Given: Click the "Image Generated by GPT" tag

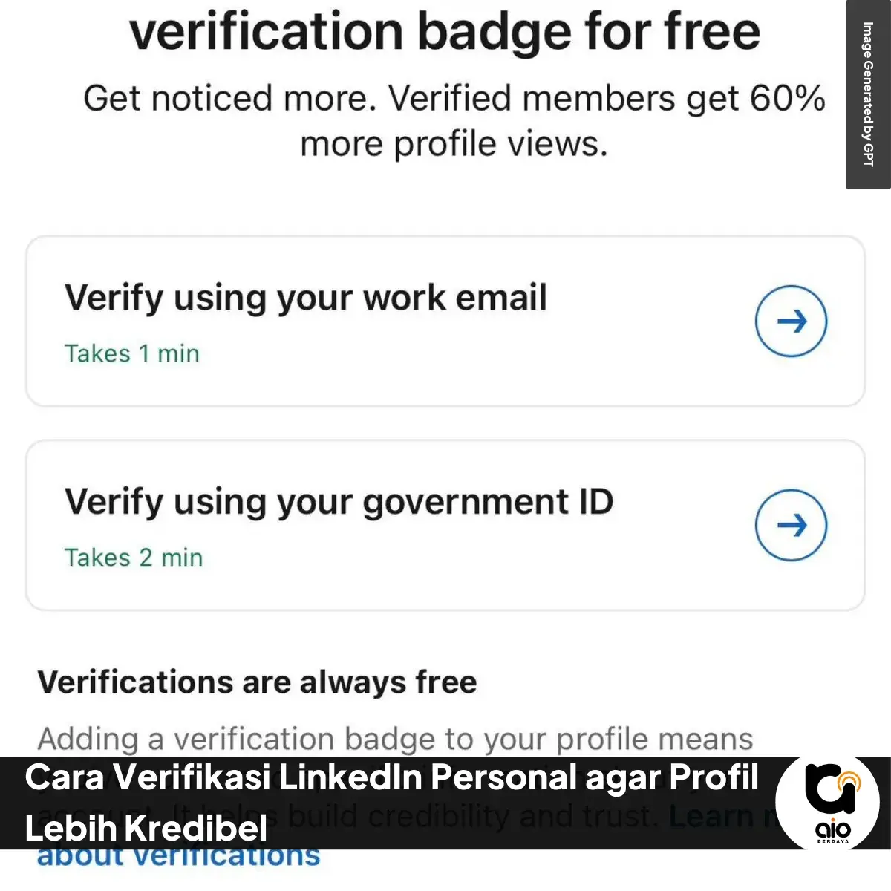Looking at the screenshot, I should (x=868, y=94).
